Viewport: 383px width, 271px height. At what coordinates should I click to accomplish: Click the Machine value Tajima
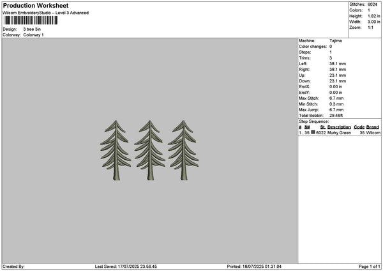pyautogui.click(x=335, y=41)
